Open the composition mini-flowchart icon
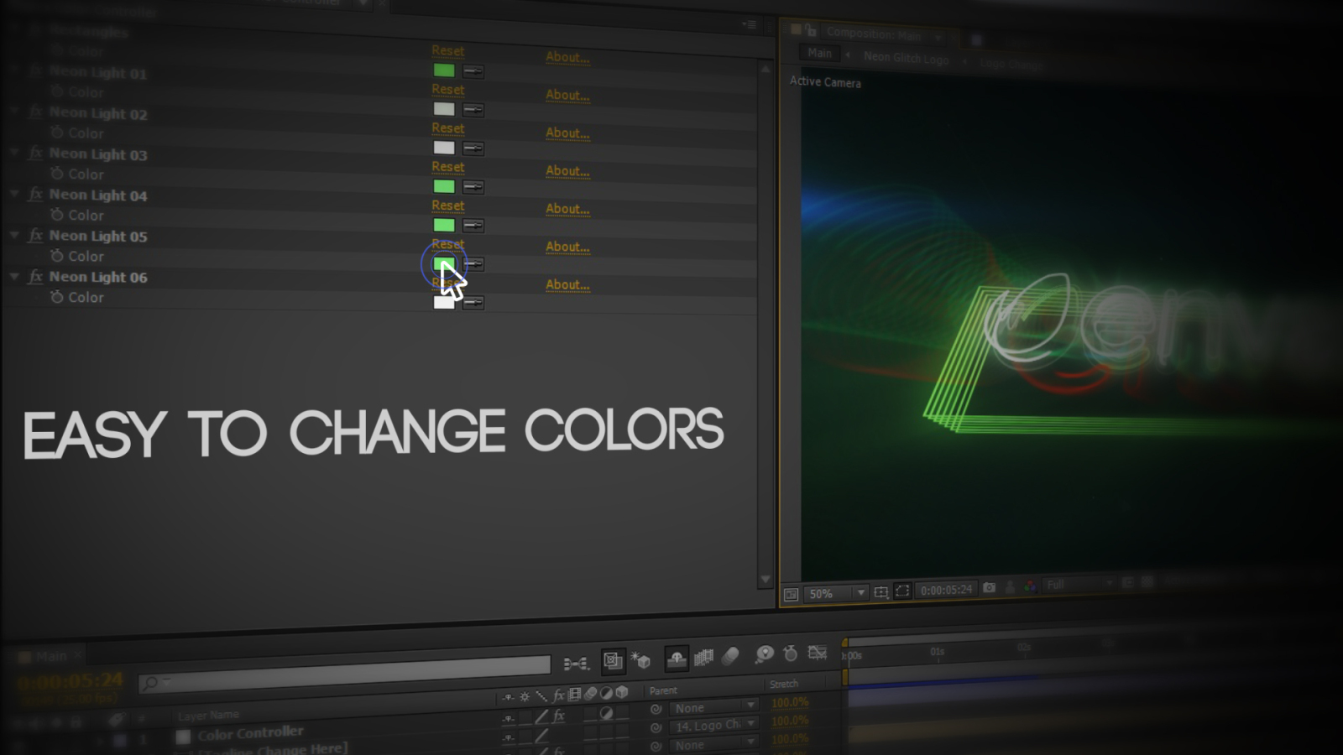The image size is (1343, 755). click(x=576, y=664)
